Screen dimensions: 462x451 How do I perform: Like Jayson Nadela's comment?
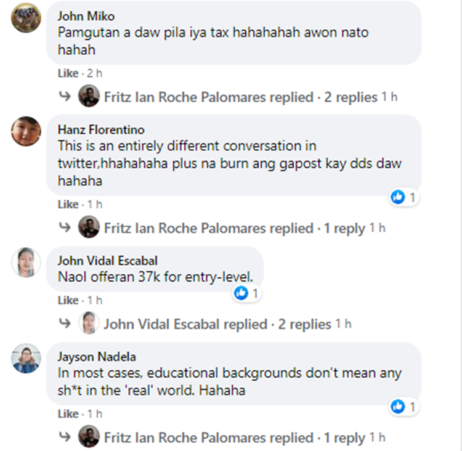(68, 413)
